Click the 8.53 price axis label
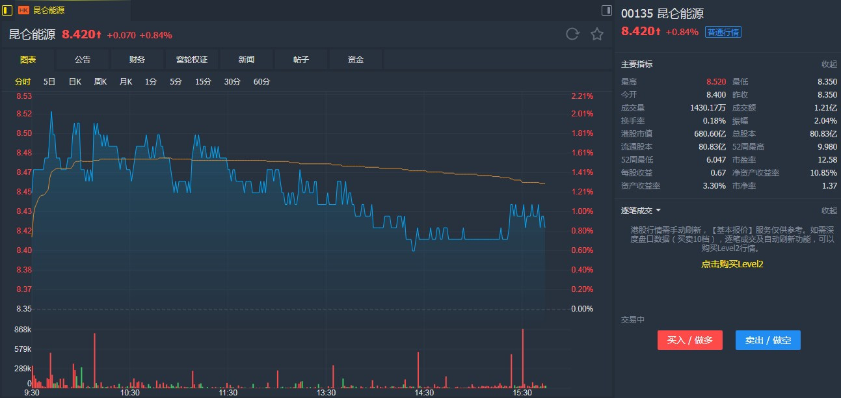Viewport: 841px width, 398px height. pos(24,96)
